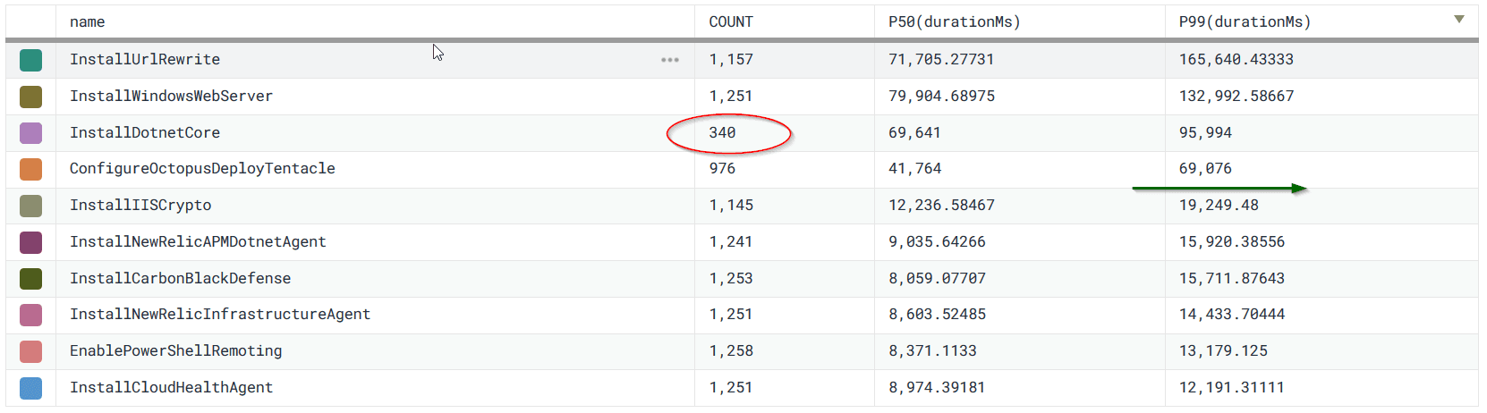Click the 340 count for InstallDotnetCore
Screen dimensions: 1487x413
tap(722, 133)
